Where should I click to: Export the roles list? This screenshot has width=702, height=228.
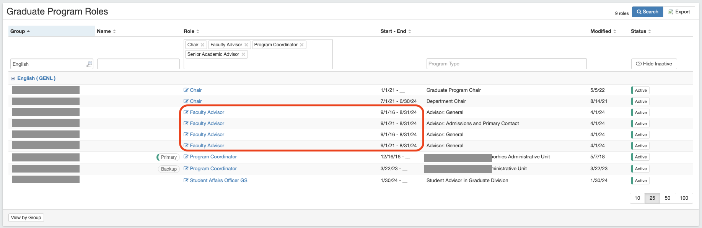[x=679, y=12]
